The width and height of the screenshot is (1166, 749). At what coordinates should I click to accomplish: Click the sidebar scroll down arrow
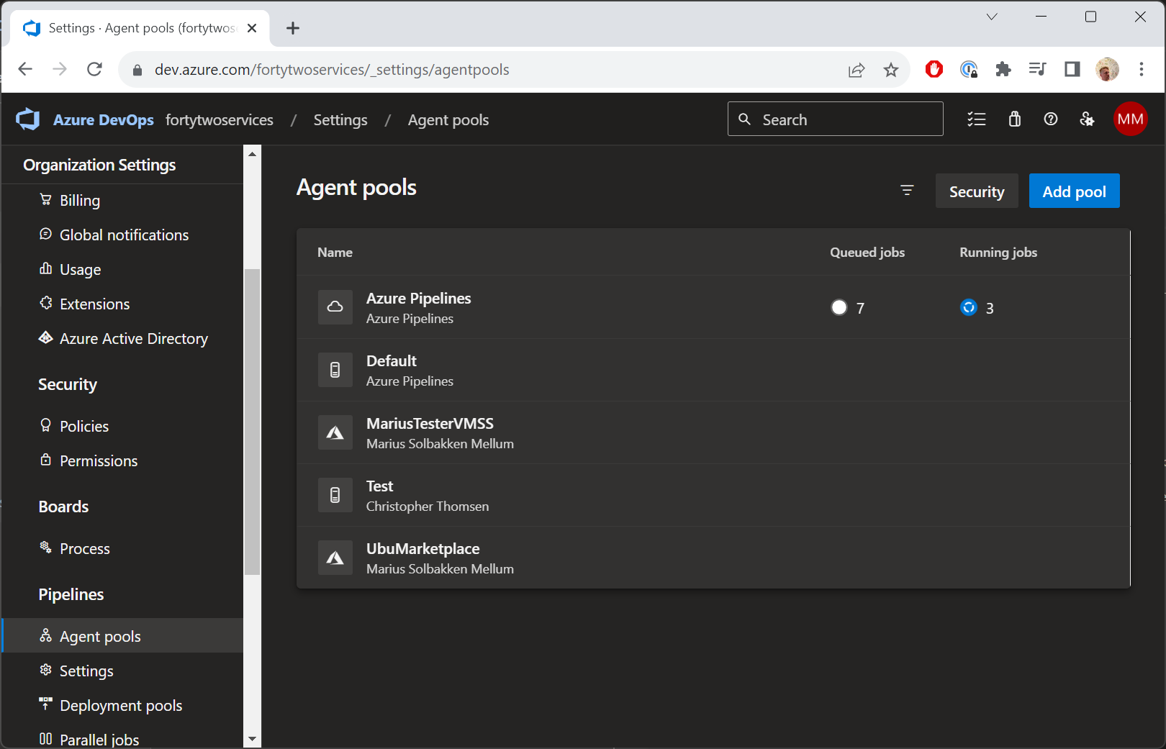[x=252, y=738]
